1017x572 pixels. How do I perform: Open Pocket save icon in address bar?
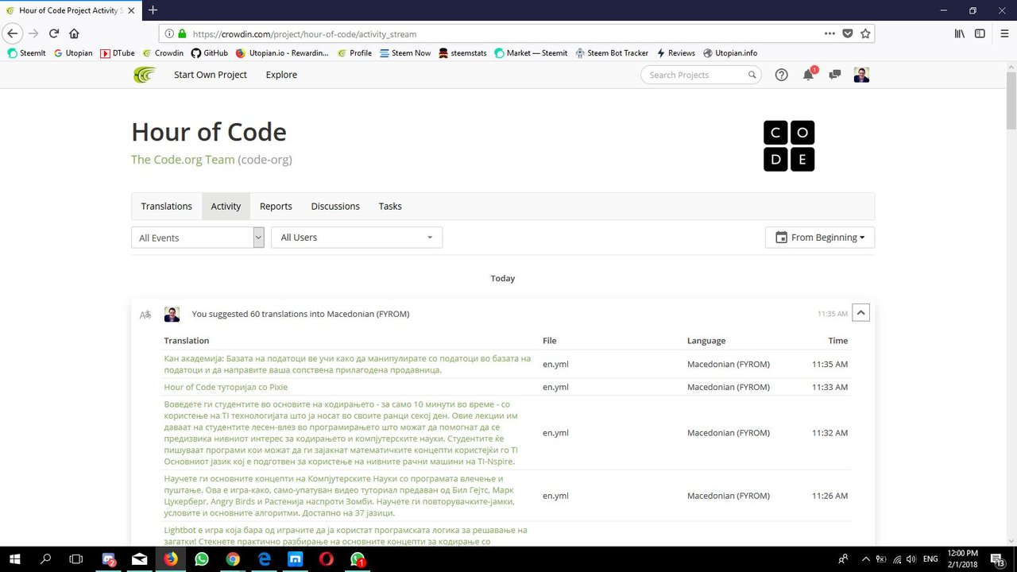click(848, 33)
